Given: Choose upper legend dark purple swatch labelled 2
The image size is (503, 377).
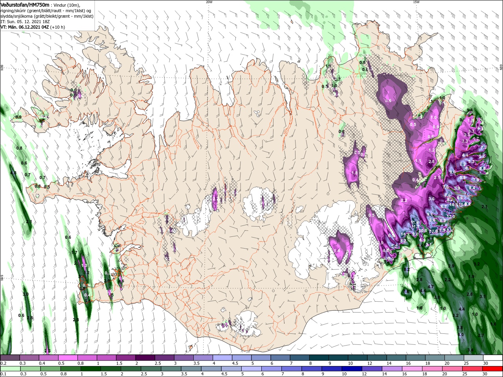Looking at the screenshot, I should pyautogui.click(x=145, y=358).
